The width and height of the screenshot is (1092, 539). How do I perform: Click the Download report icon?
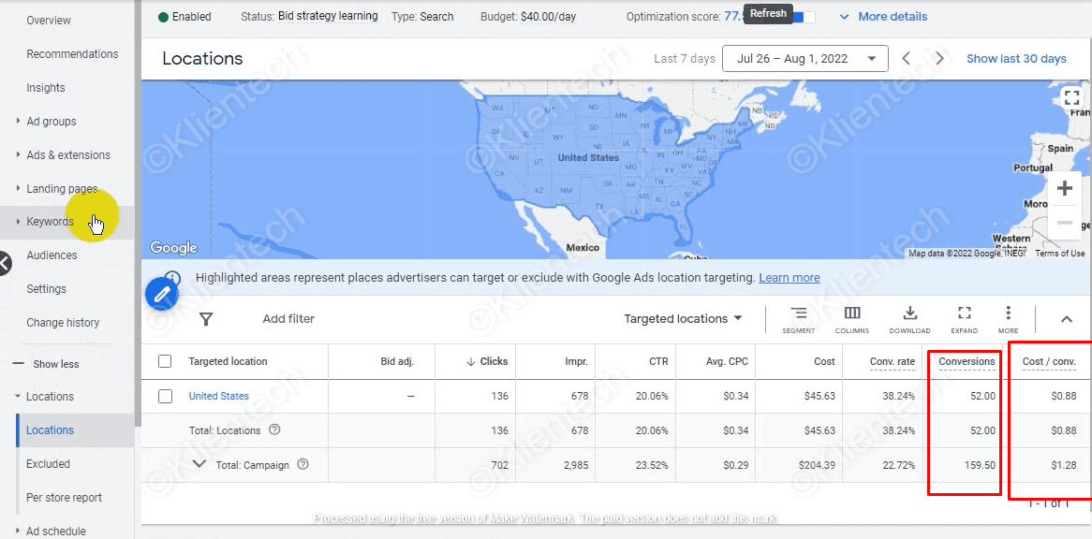coord(909,314)
